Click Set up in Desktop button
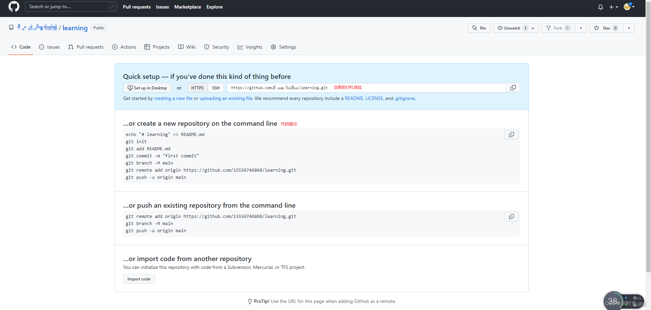 tap(147, 88)
